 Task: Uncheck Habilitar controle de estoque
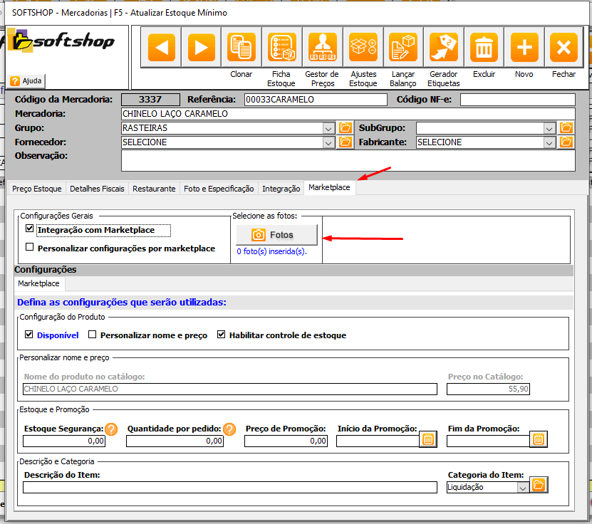pos(222,335)
